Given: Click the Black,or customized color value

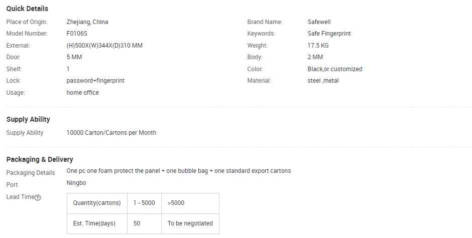Looking at the screenshot, I should [x=335, y=69].
